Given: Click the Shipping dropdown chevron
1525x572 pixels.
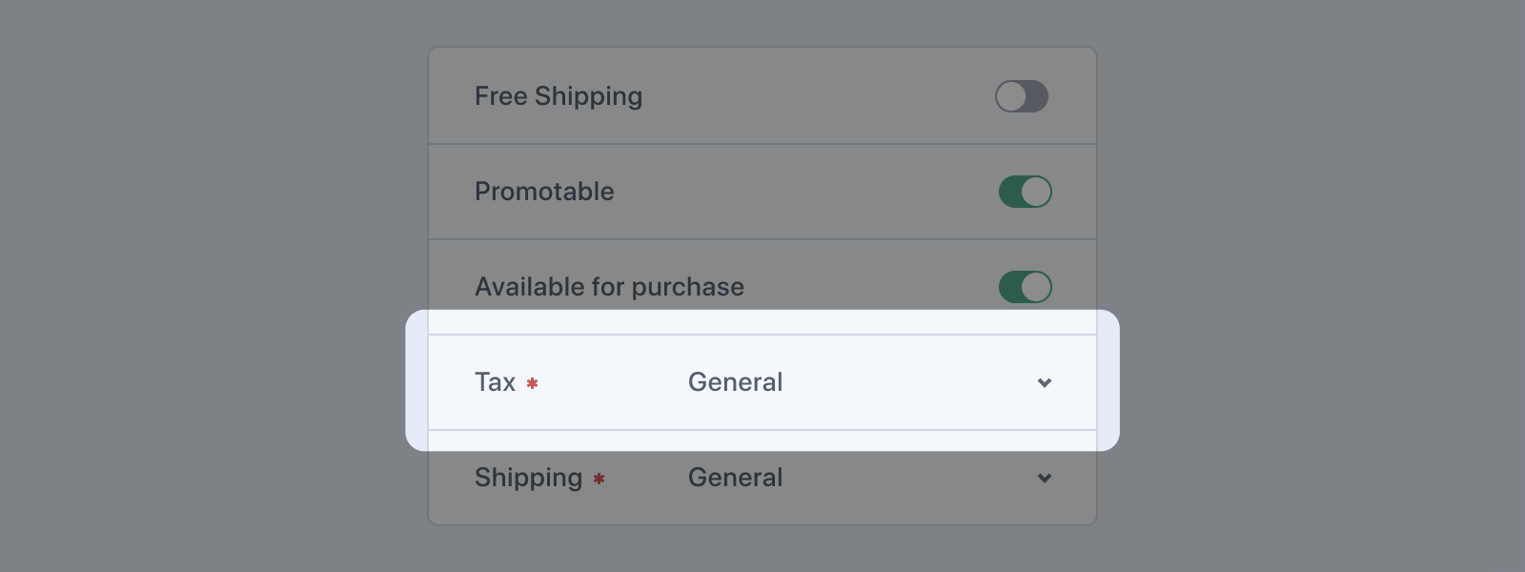Looking at the screenshot, I should pos(1045,478).
